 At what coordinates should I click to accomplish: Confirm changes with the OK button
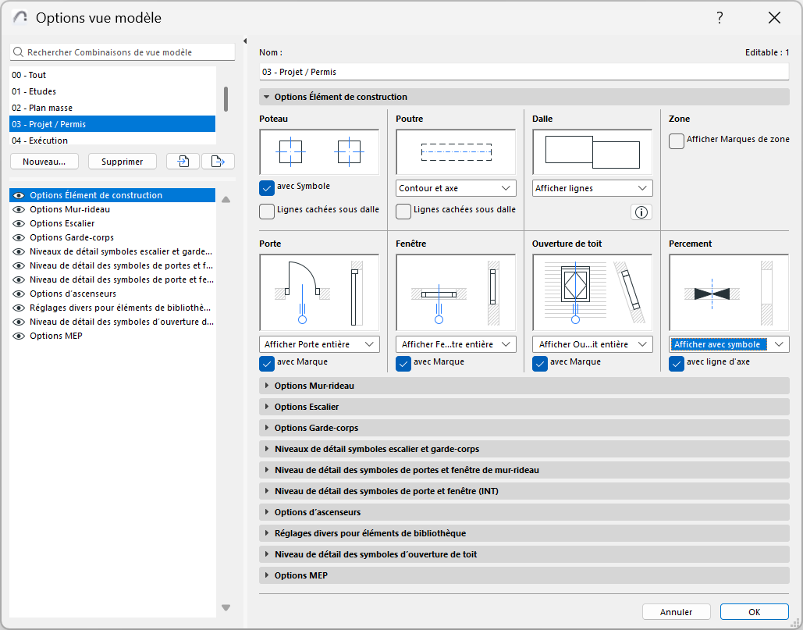tap(753, 611)
